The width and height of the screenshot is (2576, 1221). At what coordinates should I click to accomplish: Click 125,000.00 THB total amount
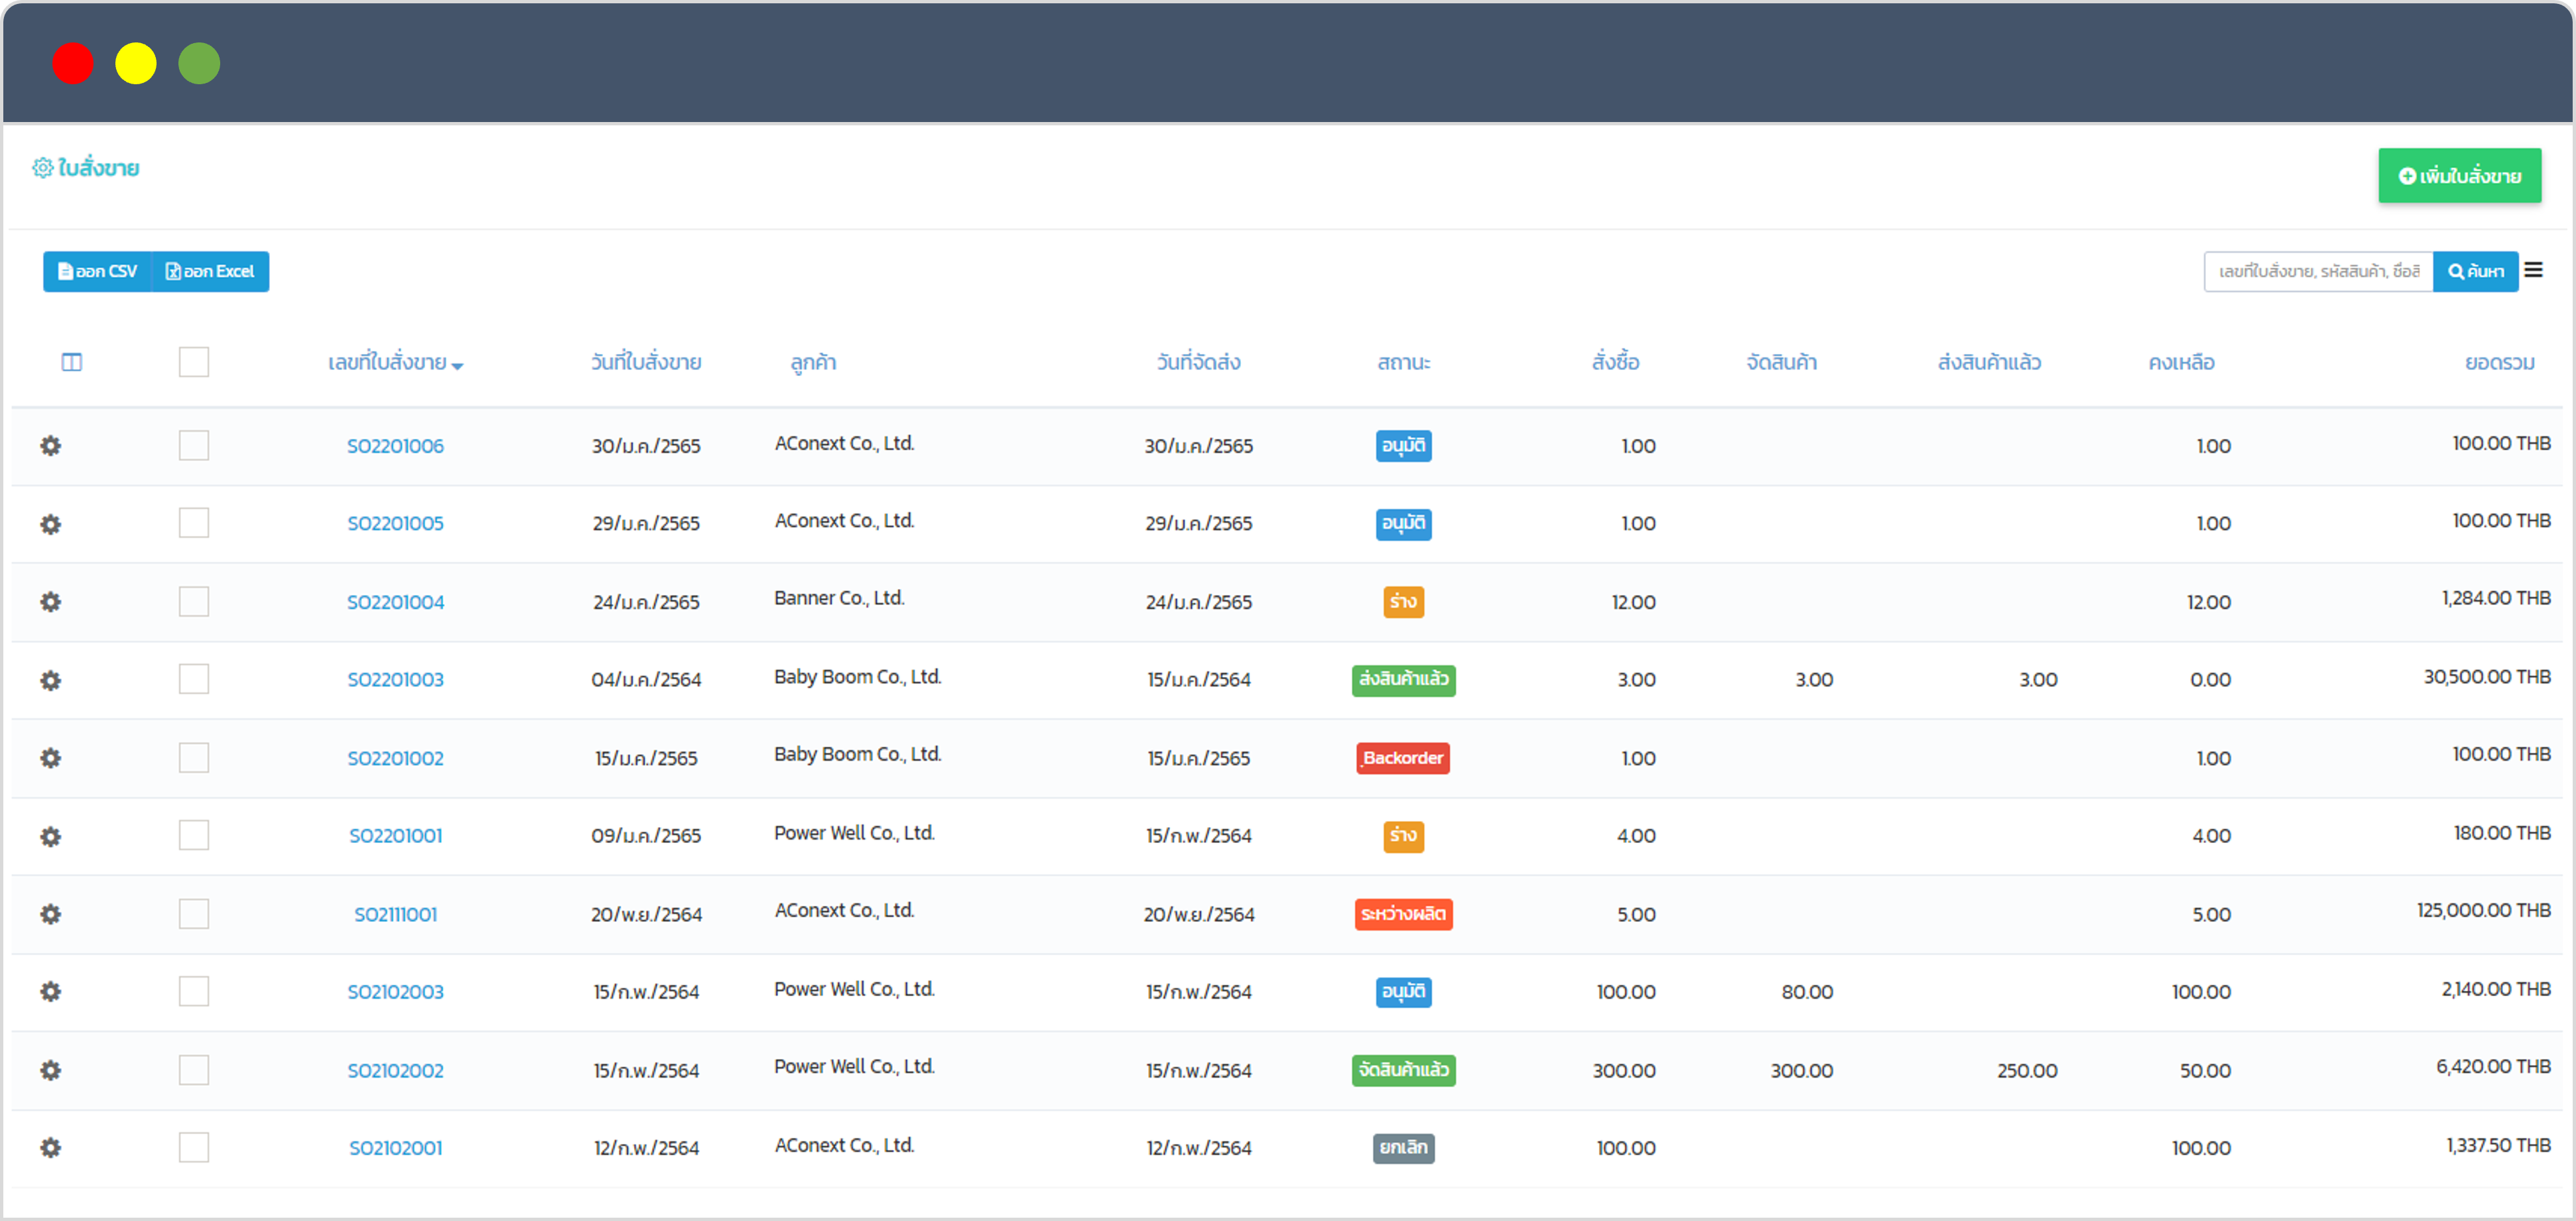(x=2483, y=910)
